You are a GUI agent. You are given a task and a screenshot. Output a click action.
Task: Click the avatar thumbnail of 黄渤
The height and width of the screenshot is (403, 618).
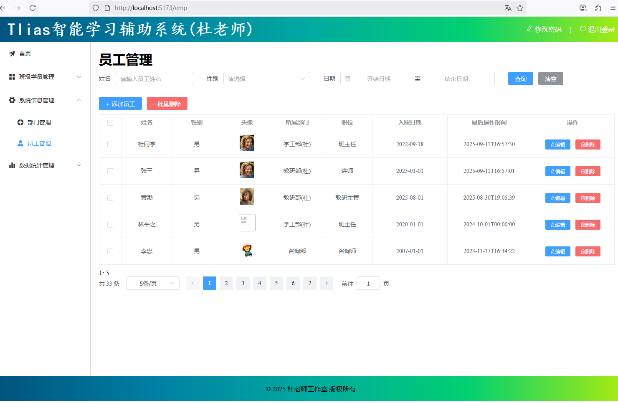click(247, 196)
